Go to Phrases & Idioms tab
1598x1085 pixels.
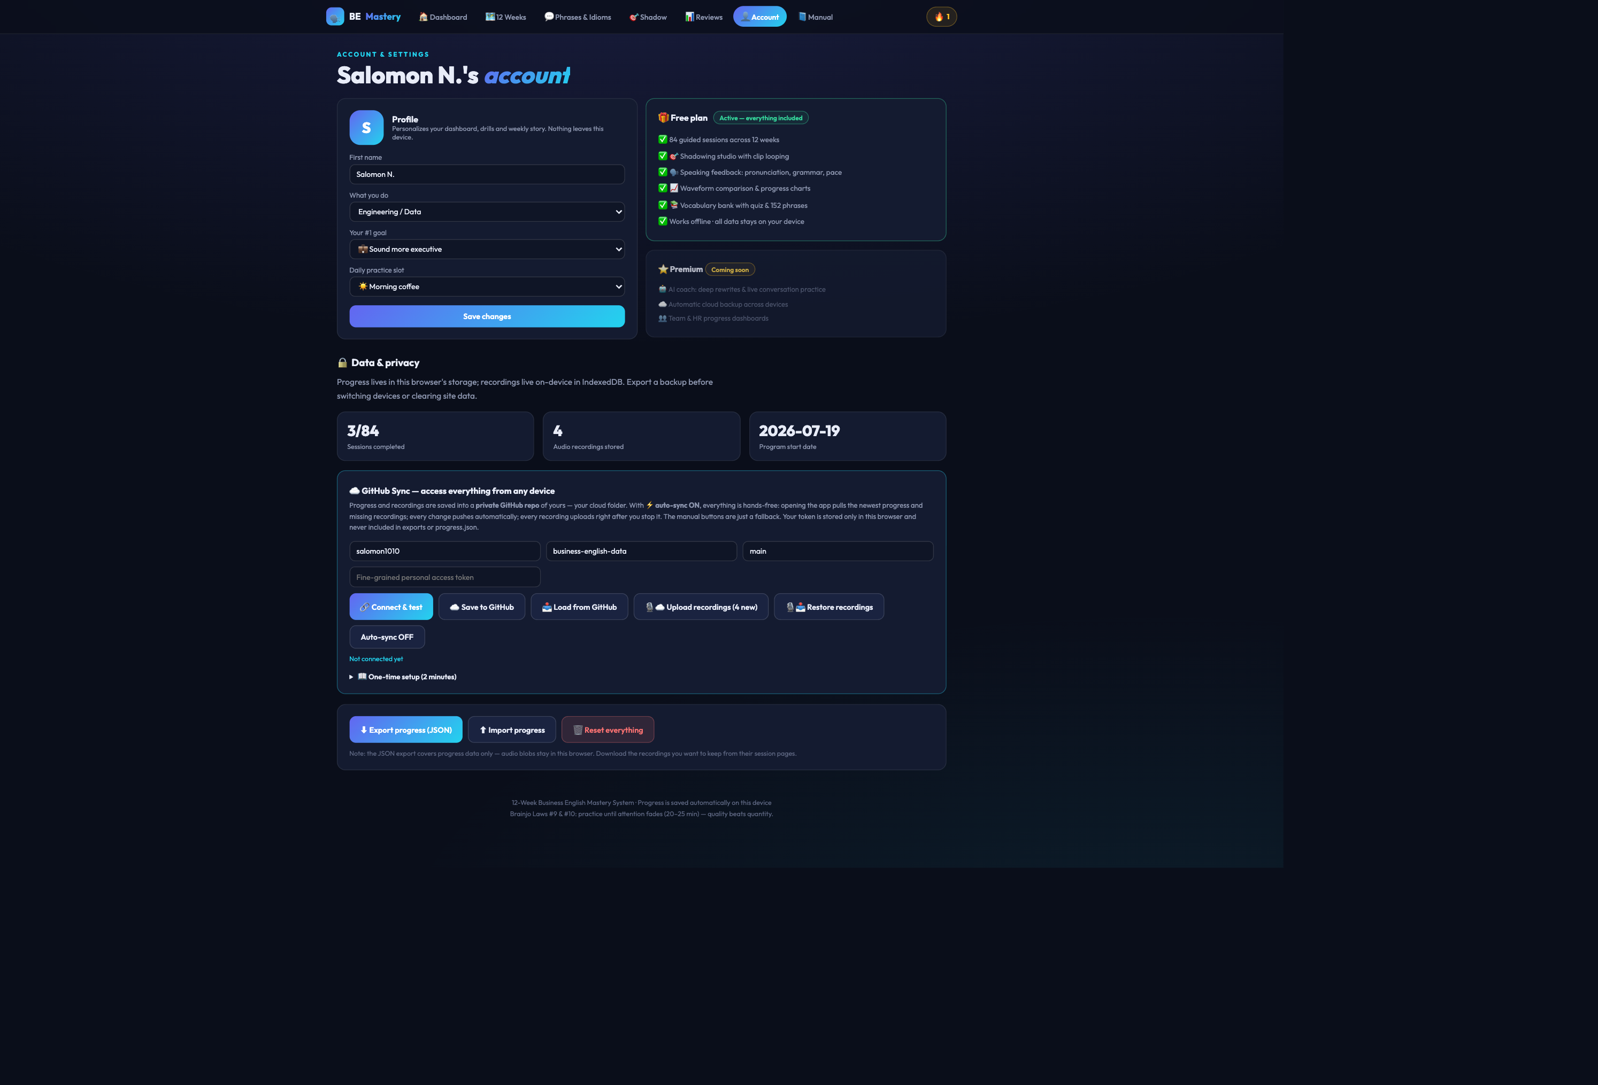tap(578, 17)
